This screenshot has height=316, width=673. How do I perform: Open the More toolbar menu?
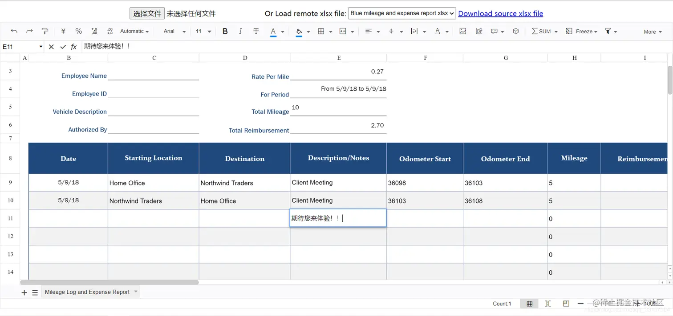653,32
